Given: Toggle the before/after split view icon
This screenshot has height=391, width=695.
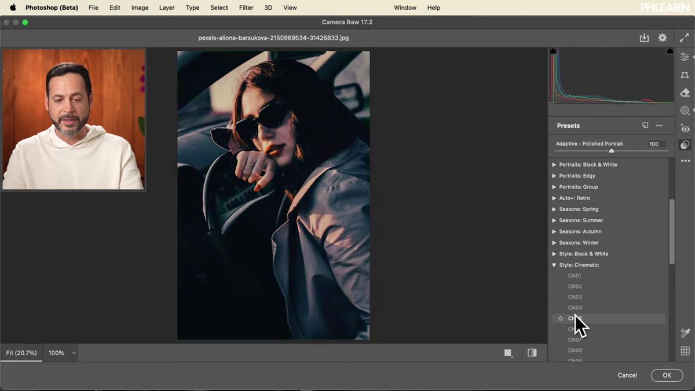Looking at the screenshot, I should pyautogui.click(x=532, y=353).
